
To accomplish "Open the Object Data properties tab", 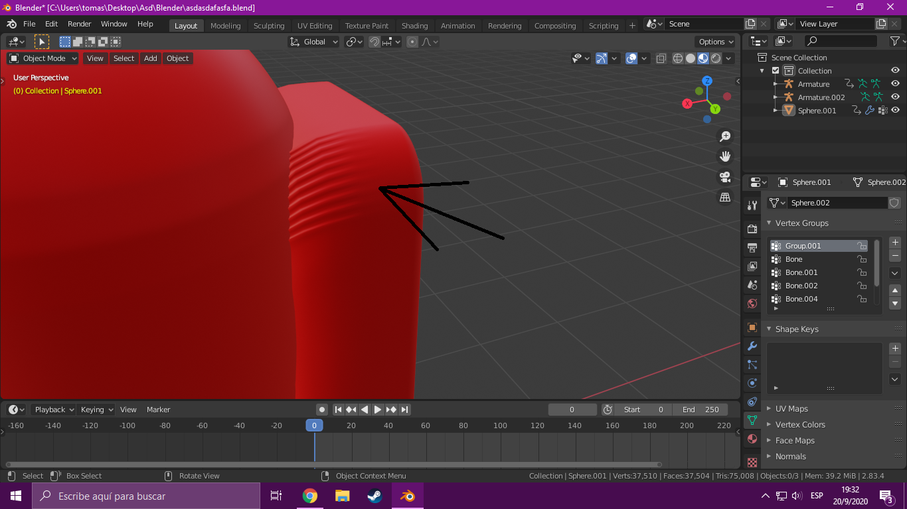I will (752, 420).
